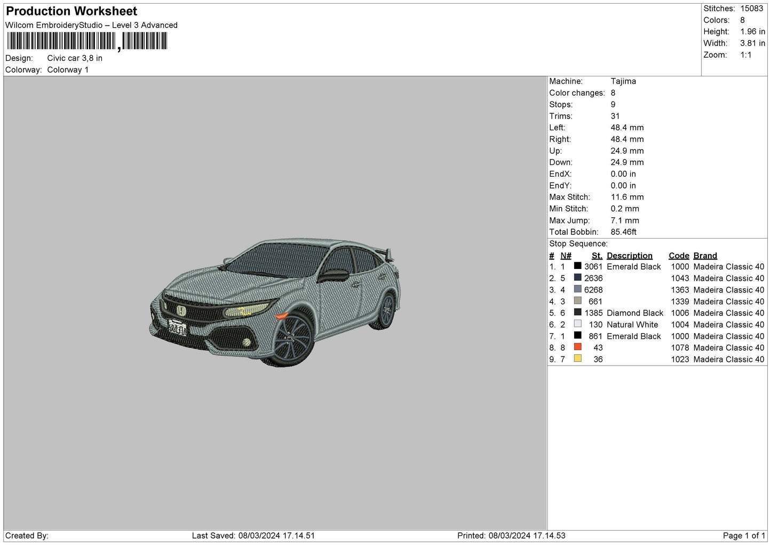Screen dimensions: 771x545
Task: Click the 'Page 1 of 1' footer
Action: coord(744,536)
